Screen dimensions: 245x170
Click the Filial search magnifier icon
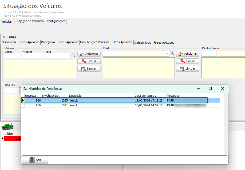[172, 53]
